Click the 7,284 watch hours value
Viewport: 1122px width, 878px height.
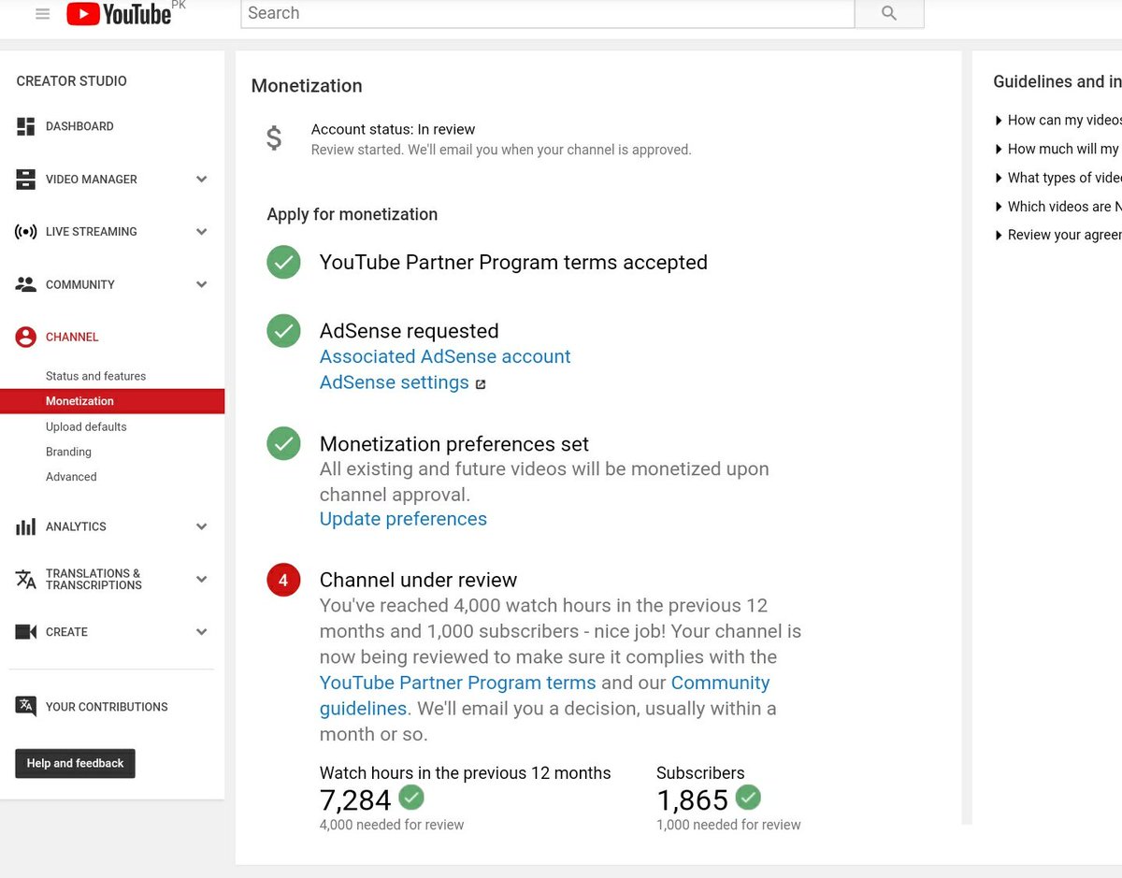pos(355,800)
